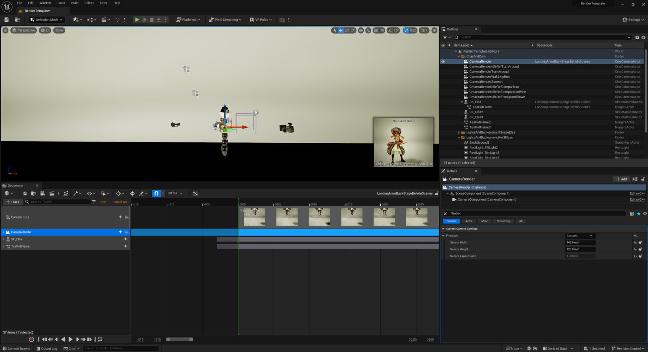Click the Sequencer save icon

25,193
